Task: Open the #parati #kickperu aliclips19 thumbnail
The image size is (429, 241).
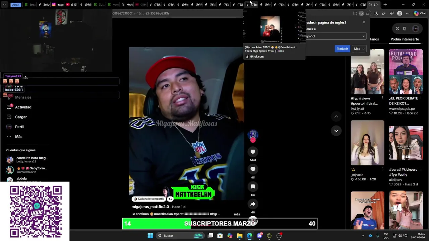Action: 406,143
